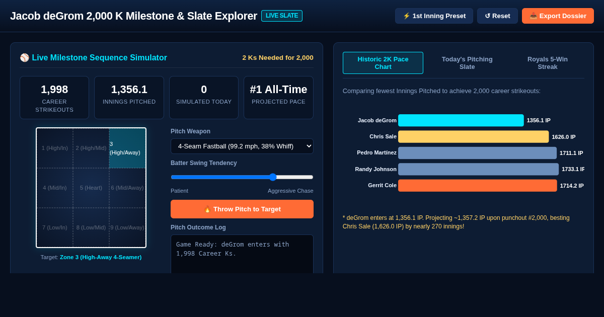The image size is (604, 317).
Task: Export the dossier
Action: click(558, 16)
